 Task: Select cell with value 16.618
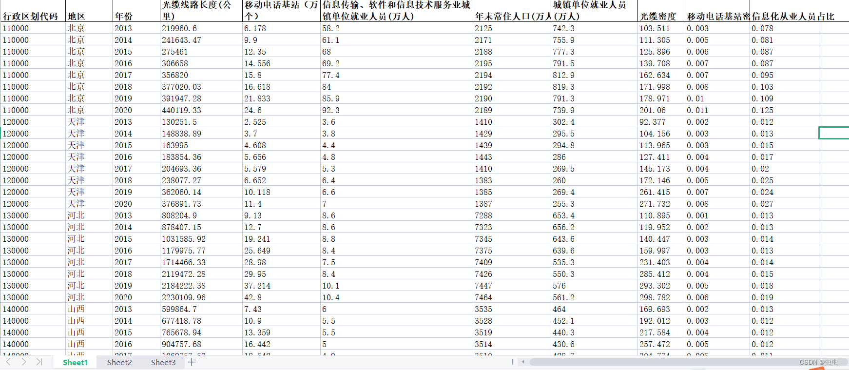tap(281, 87)
